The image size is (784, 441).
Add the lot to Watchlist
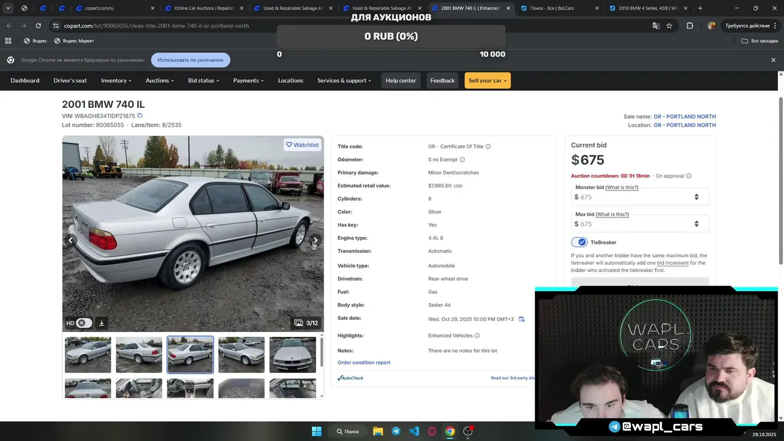[303, 145]
